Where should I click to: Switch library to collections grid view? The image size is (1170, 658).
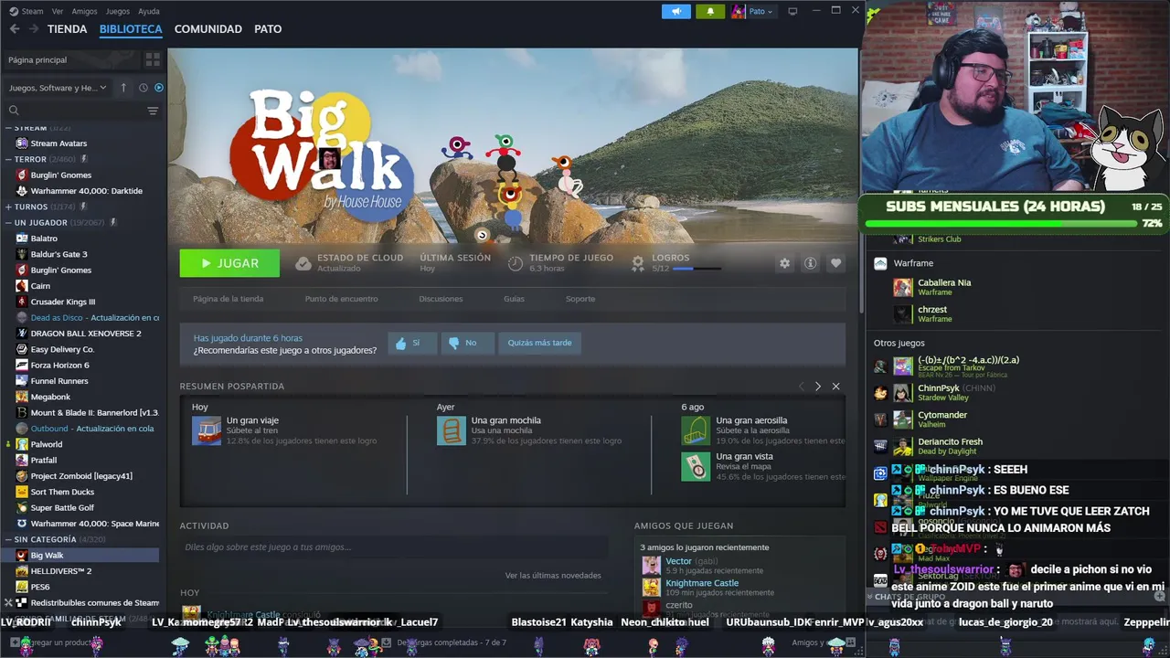tap(153, 59)
